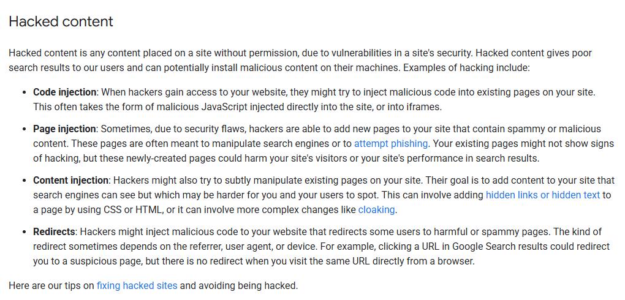Select the bold 'Content injection' term
Screen dimensions: 625x300
(70, 181)
